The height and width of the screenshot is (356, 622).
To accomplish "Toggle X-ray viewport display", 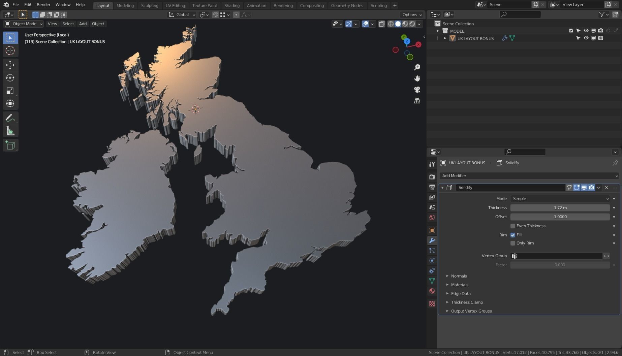I will point(381,24).
